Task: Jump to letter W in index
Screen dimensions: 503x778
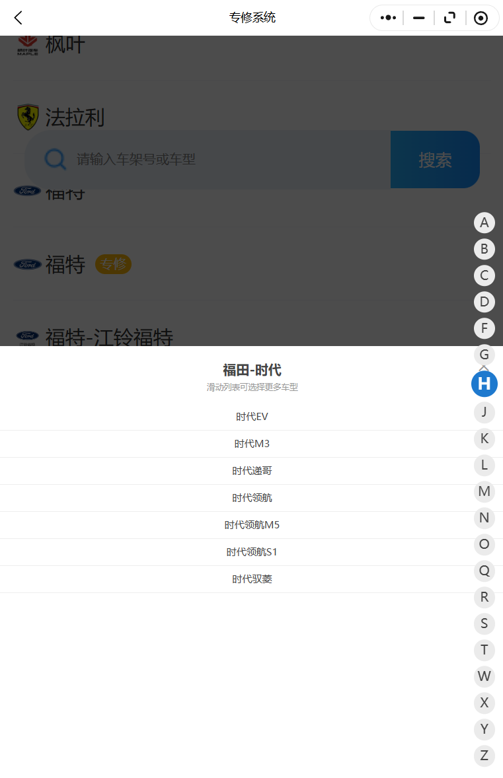Action: coord(484,676)
